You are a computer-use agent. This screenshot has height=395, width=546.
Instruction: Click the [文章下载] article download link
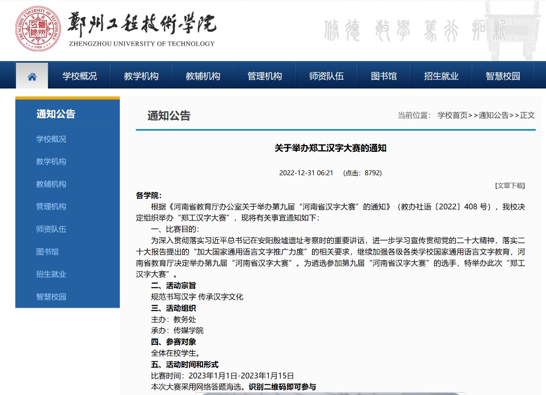click(510, 186)
